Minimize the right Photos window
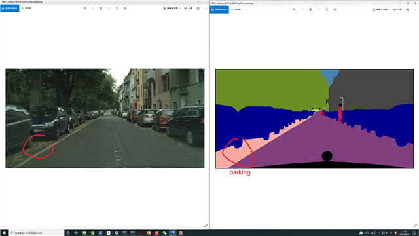419x236 pixels. tap(400, 3)
